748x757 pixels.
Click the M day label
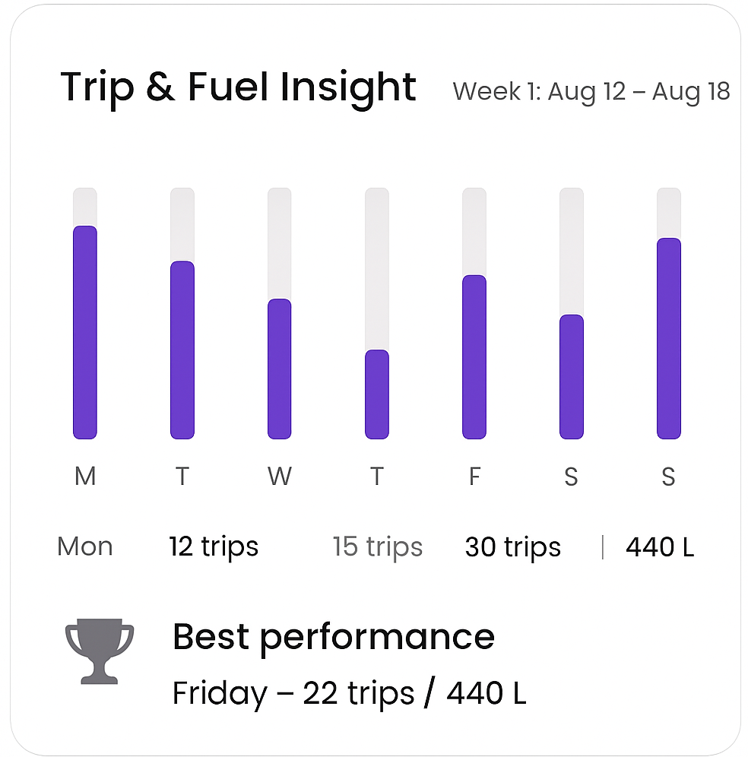(85, 477)
